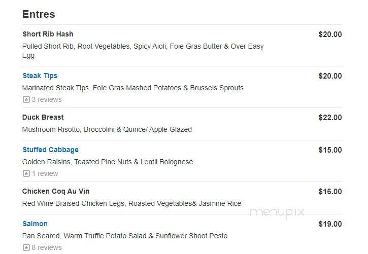Click the $15.00 Stuffed Cabbage price
Image resolution: width=368 pixels, height=254 pixels.
[x=330, y=150]
